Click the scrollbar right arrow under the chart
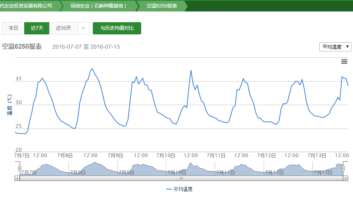 point(345,178)
